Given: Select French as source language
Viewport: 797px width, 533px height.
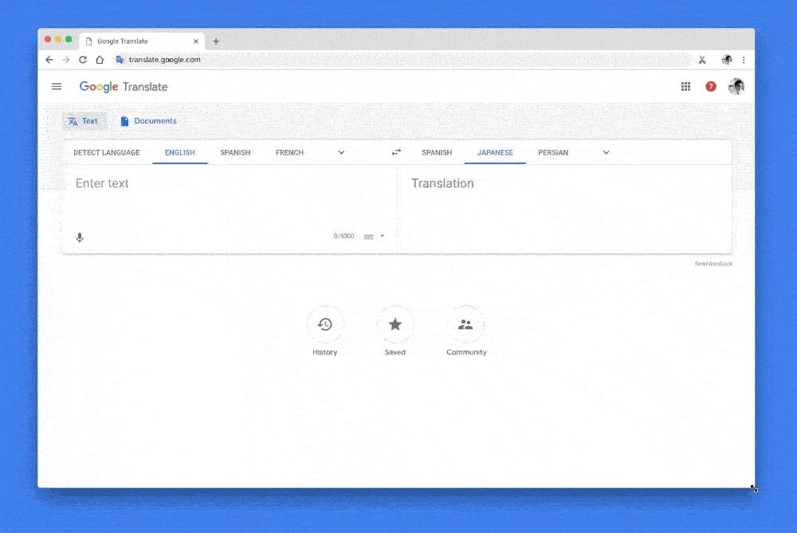Looking at the screenshot, I should (x=290, y=152).
